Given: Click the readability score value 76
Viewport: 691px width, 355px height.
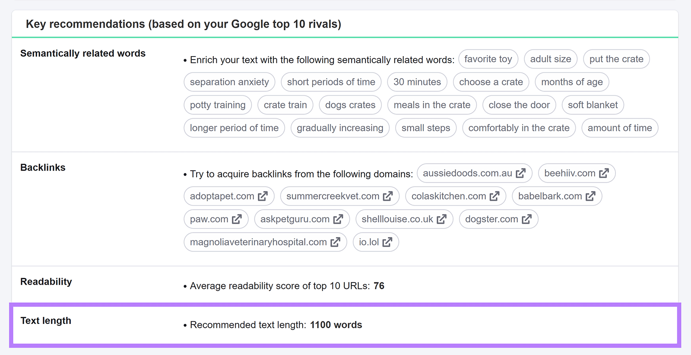Looking at the screenshot, I should 379,286.
